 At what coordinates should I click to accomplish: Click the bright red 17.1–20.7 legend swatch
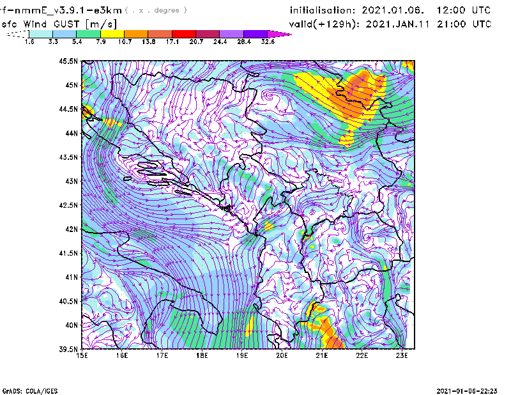click(184, 34)
